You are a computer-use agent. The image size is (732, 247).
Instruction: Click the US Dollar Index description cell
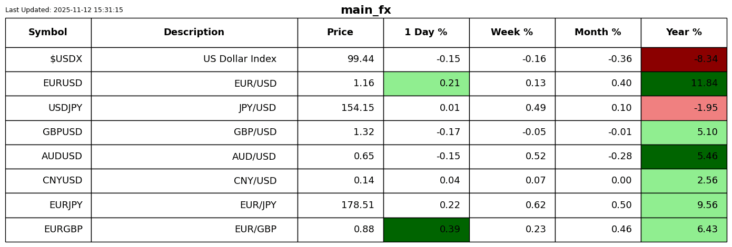194,59
